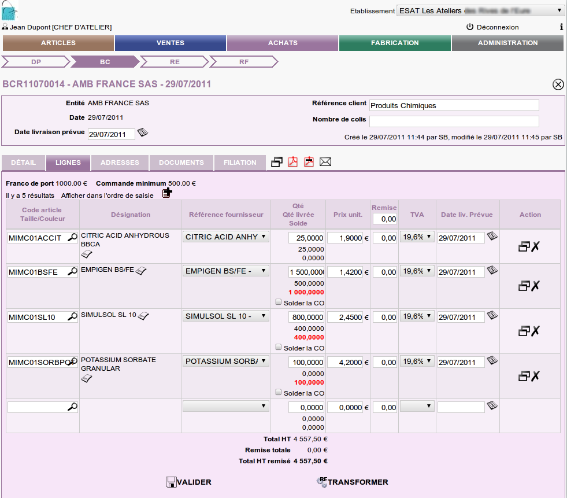Check Solder la CO for SIMULSOL line
567x498 pixels.
(279, 347)
